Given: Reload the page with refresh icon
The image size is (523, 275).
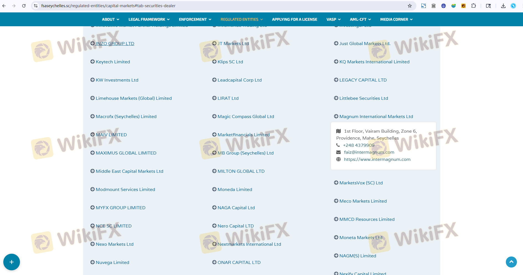Looking at the screenshot, I should pyautogui.click(x=24, y=6).
